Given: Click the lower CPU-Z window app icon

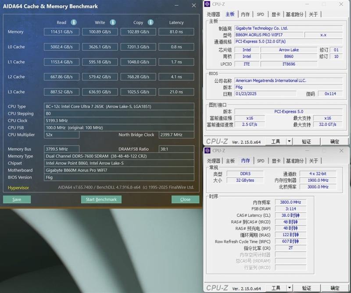Looking at the screenshot, I should (x=207, y=150).
